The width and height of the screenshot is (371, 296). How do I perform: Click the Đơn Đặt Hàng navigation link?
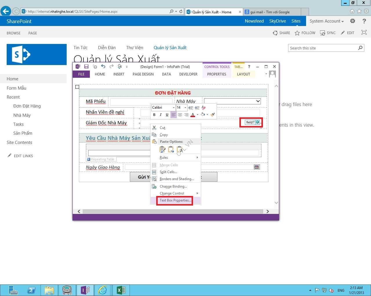pyautogui.click(x=27, y=106)
